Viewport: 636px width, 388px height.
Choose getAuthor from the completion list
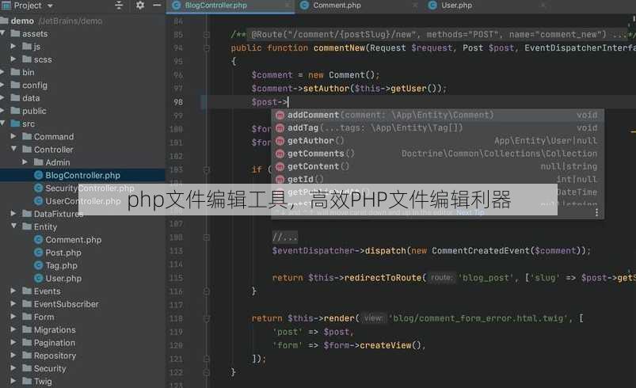pos(438,141)
